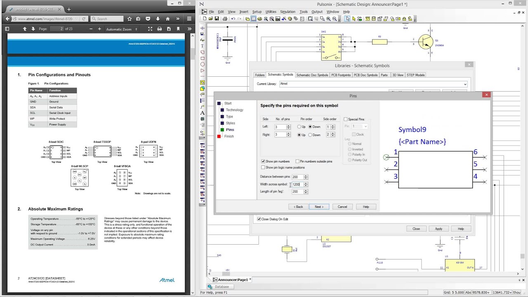Open the File menu in Pulsonix
Screen dimensions: 528x297
point(212,12)
